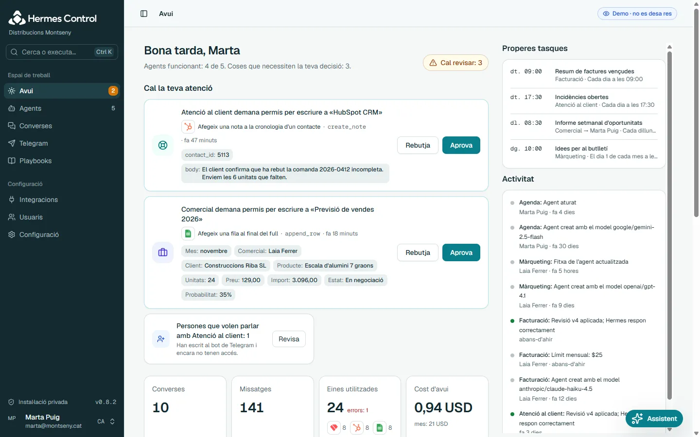Approve the HubSpot CRM write request
Screen dimensions: 700x437
pyautogui.click(x=461, y=145)
